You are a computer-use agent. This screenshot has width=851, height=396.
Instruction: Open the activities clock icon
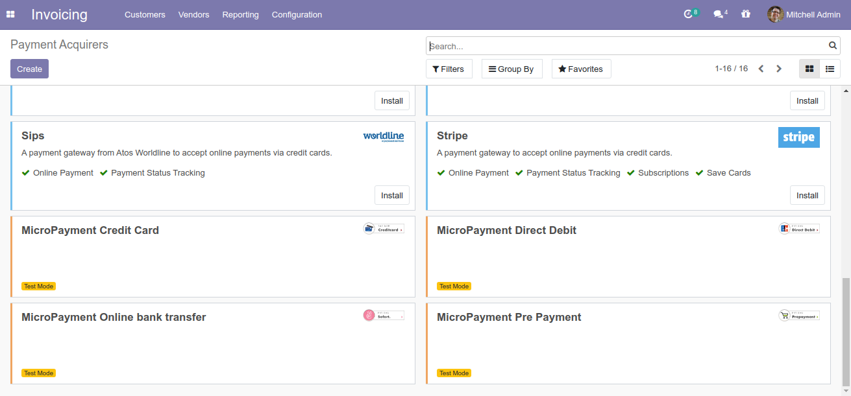click(689, 14)
